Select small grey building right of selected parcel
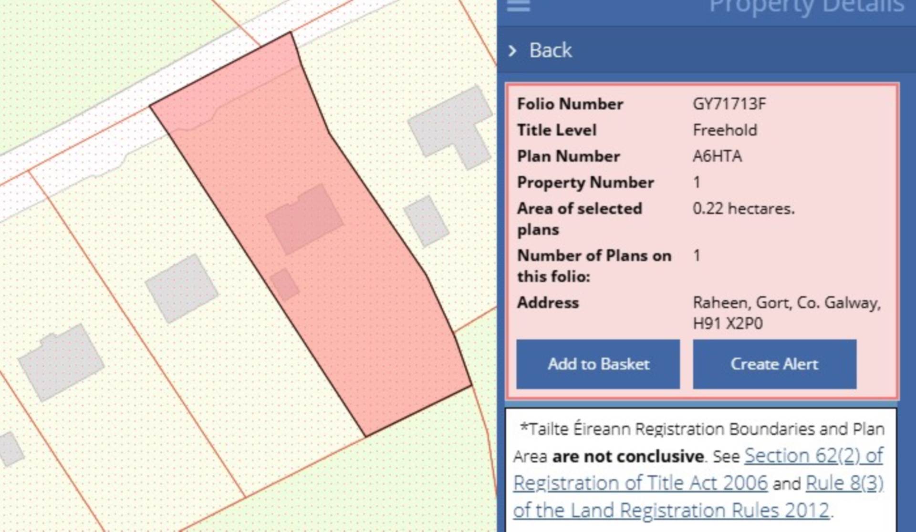The width and height of the screenshot is (916, 532). [x=426, y=221]
